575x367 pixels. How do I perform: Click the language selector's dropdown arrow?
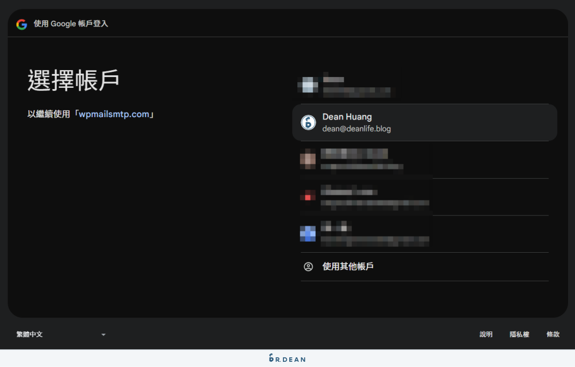pos(103,334)
